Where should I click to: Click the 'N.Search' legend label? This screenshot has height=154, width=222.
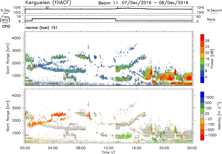(x=214, y=10)
